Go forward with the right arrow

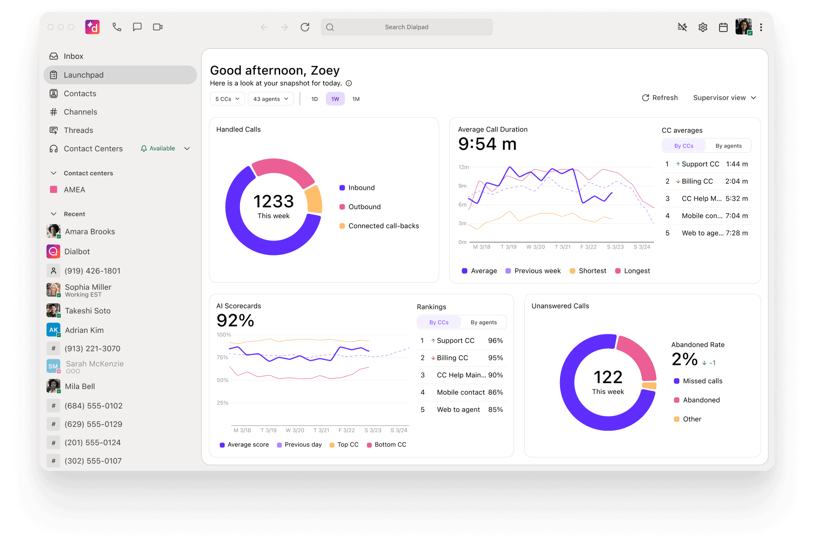coord(284,27)
